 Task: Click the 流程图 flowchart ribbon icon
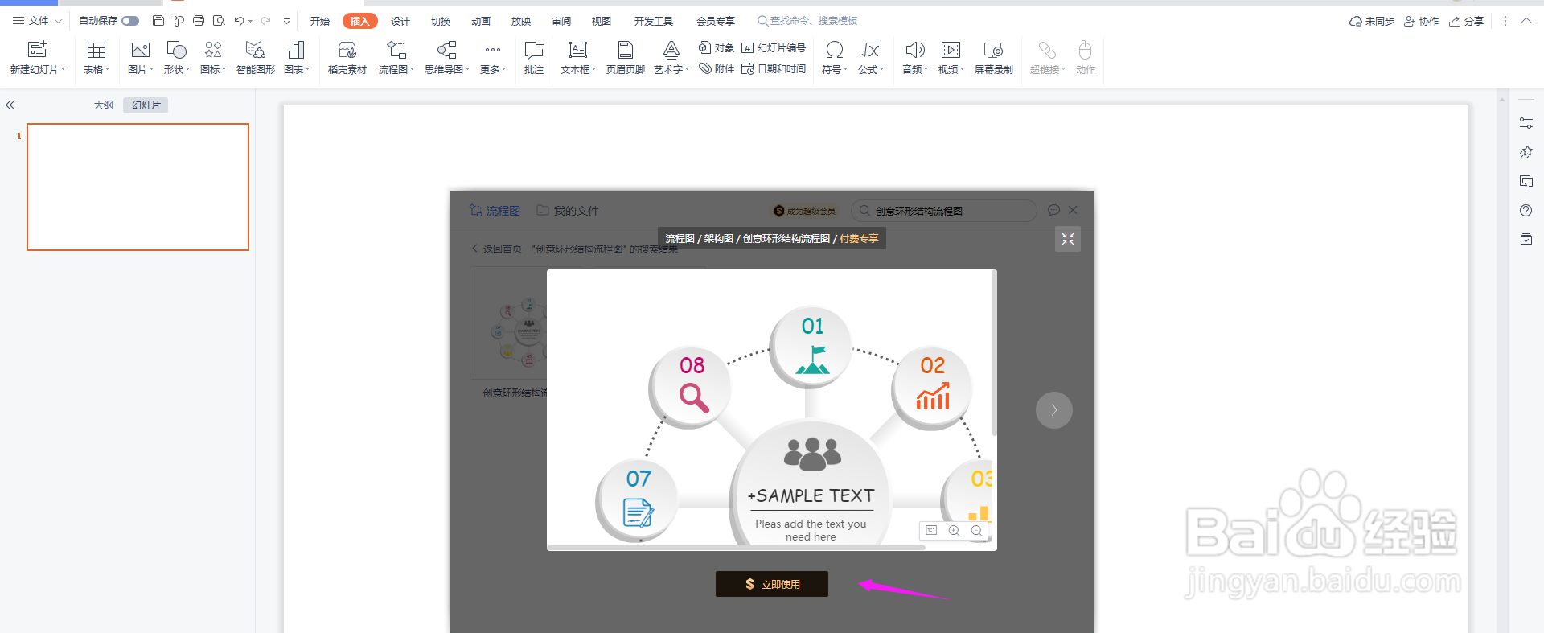[x=396, y=50]
